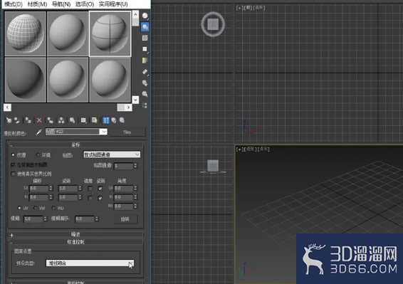The image size is (403, 284).
Task: Click the sample slots scroll-left arrow
Action: (7, 107)
